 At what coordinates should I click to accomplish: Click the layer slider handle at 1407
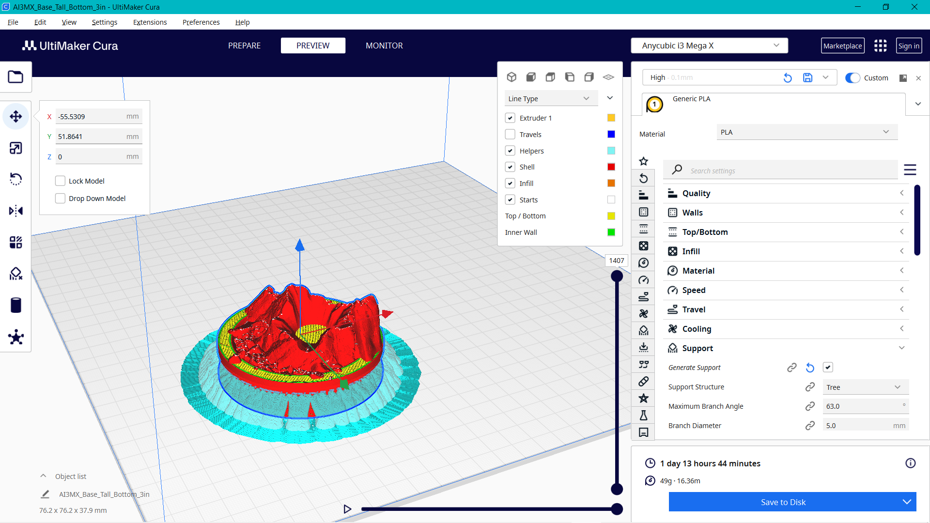pos(617,276)
